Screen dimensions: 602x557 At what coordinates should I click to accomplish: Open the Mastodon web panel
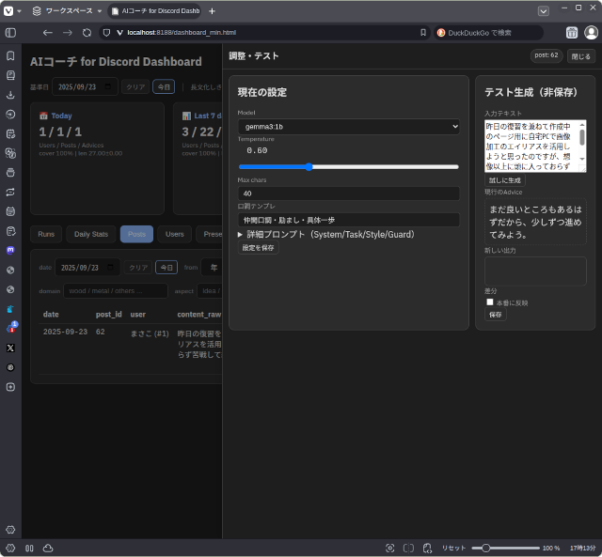pos(10,251)
